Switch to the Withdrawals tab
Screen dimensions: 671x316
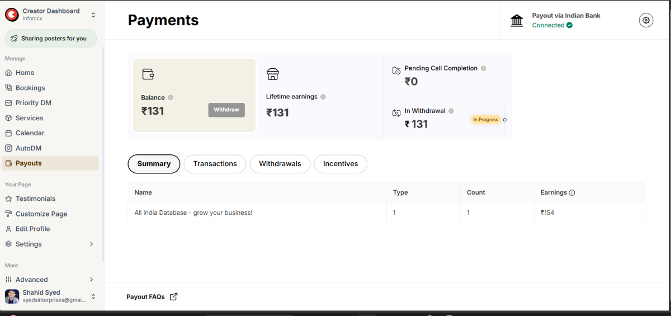[280, 164]
